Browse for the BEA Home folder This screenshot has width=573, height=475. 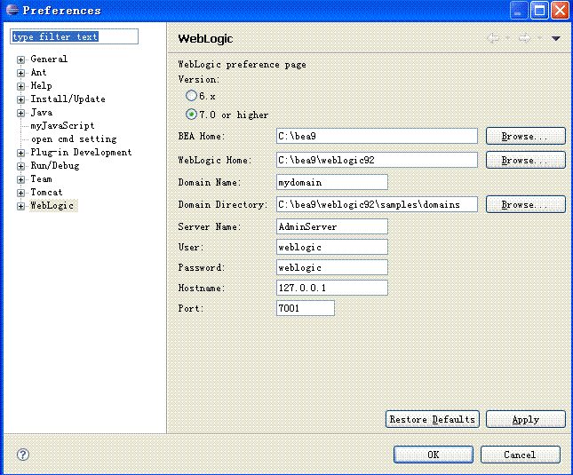point(526,136)
